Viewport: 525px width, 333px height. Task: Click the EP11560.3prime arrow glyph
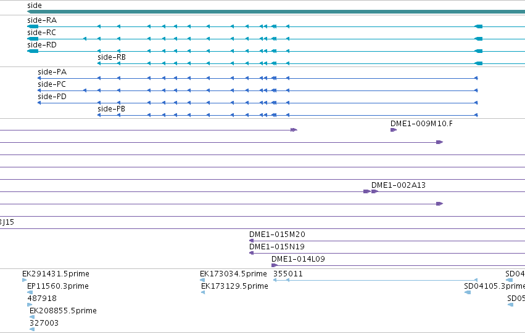tap(30, 292)
